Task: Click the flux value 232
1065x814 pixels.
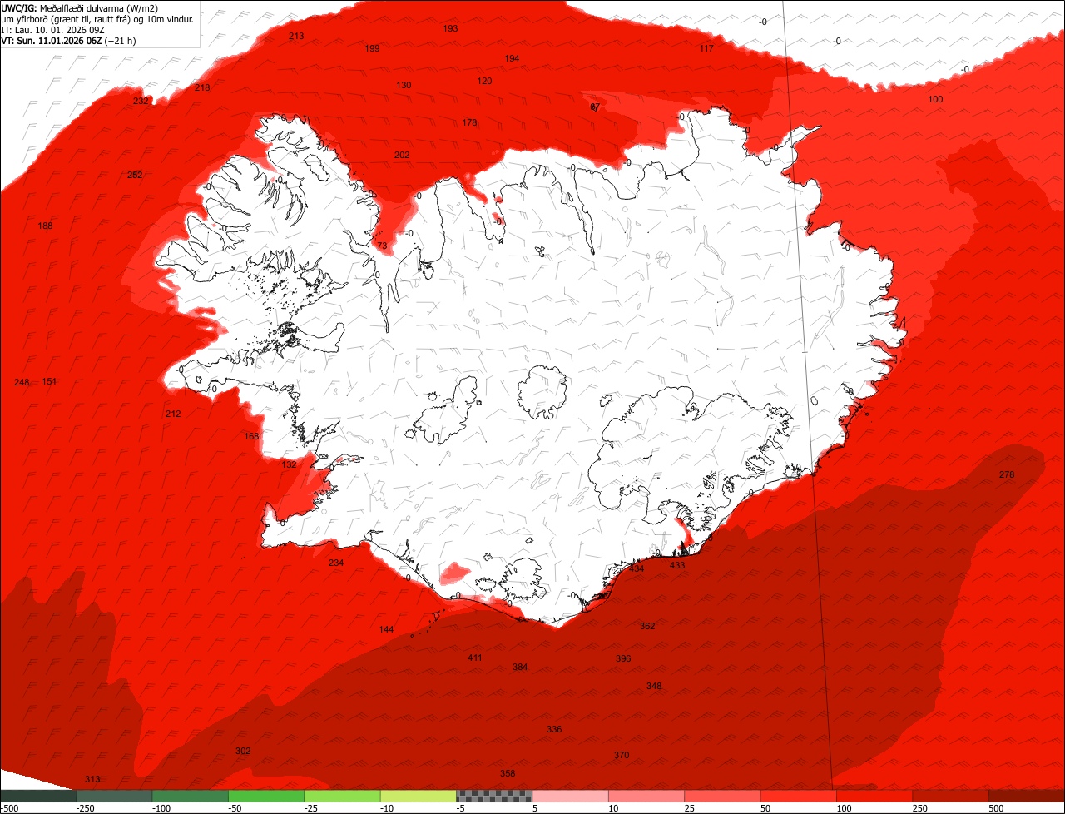Action: click(141, 102)
